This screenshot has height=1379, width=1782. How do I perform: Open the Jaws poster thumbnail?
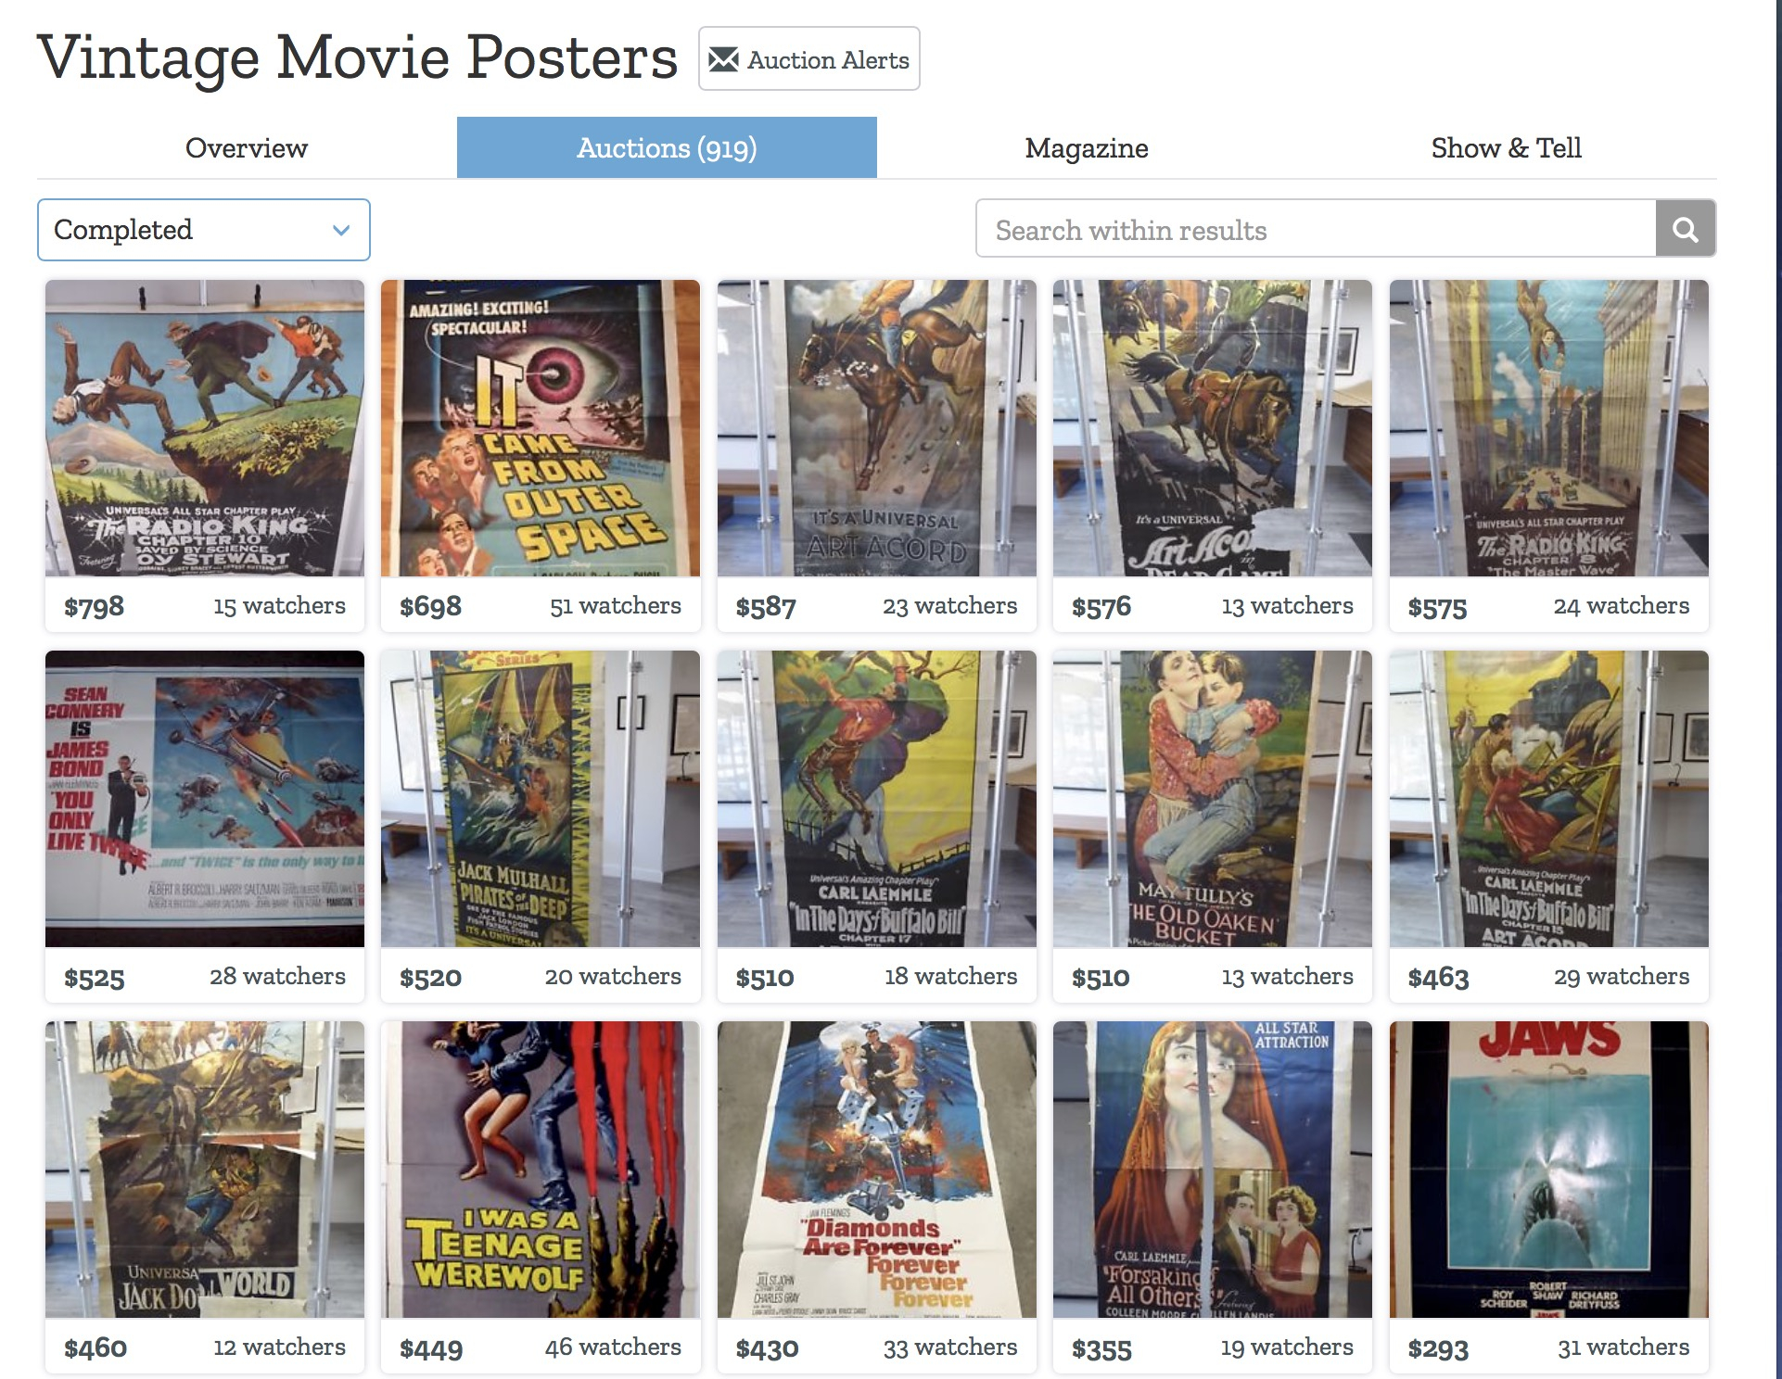point(1547,1169)
